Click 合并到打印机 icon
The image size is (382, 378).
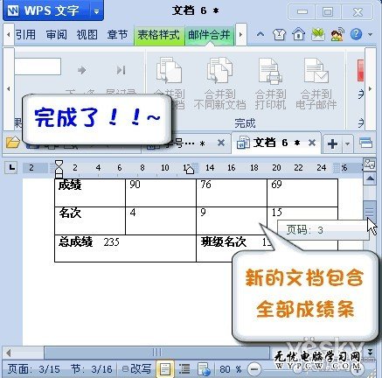coord(270,83)
